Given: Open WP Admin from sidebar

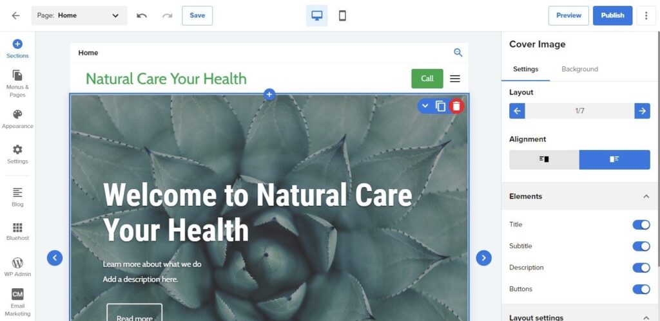Looking at the screenshot, I should 17,267.
